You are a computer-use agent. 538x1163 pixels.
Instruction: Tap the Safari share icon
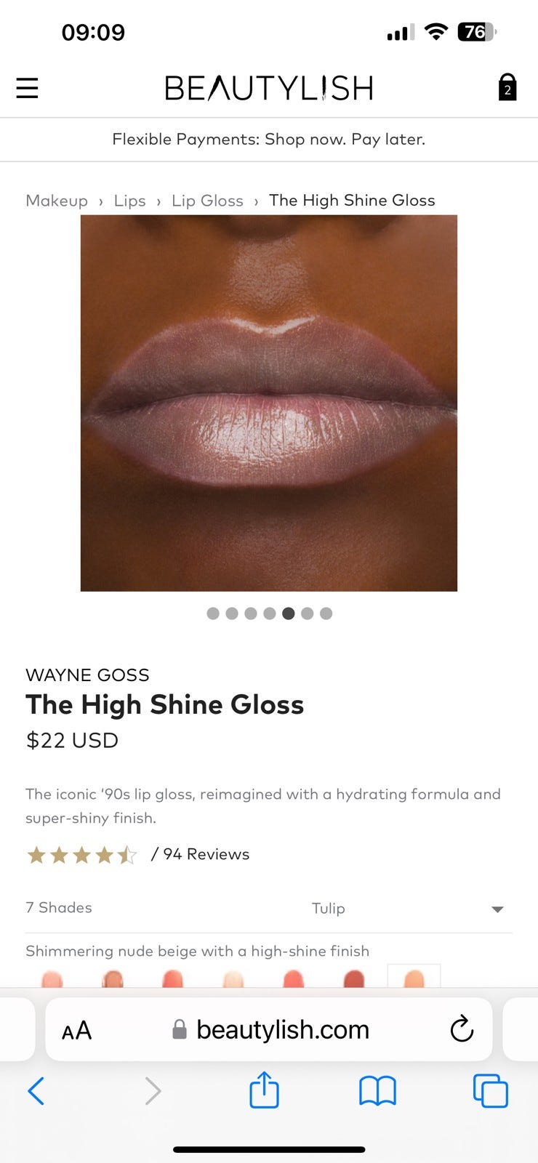264,1090
